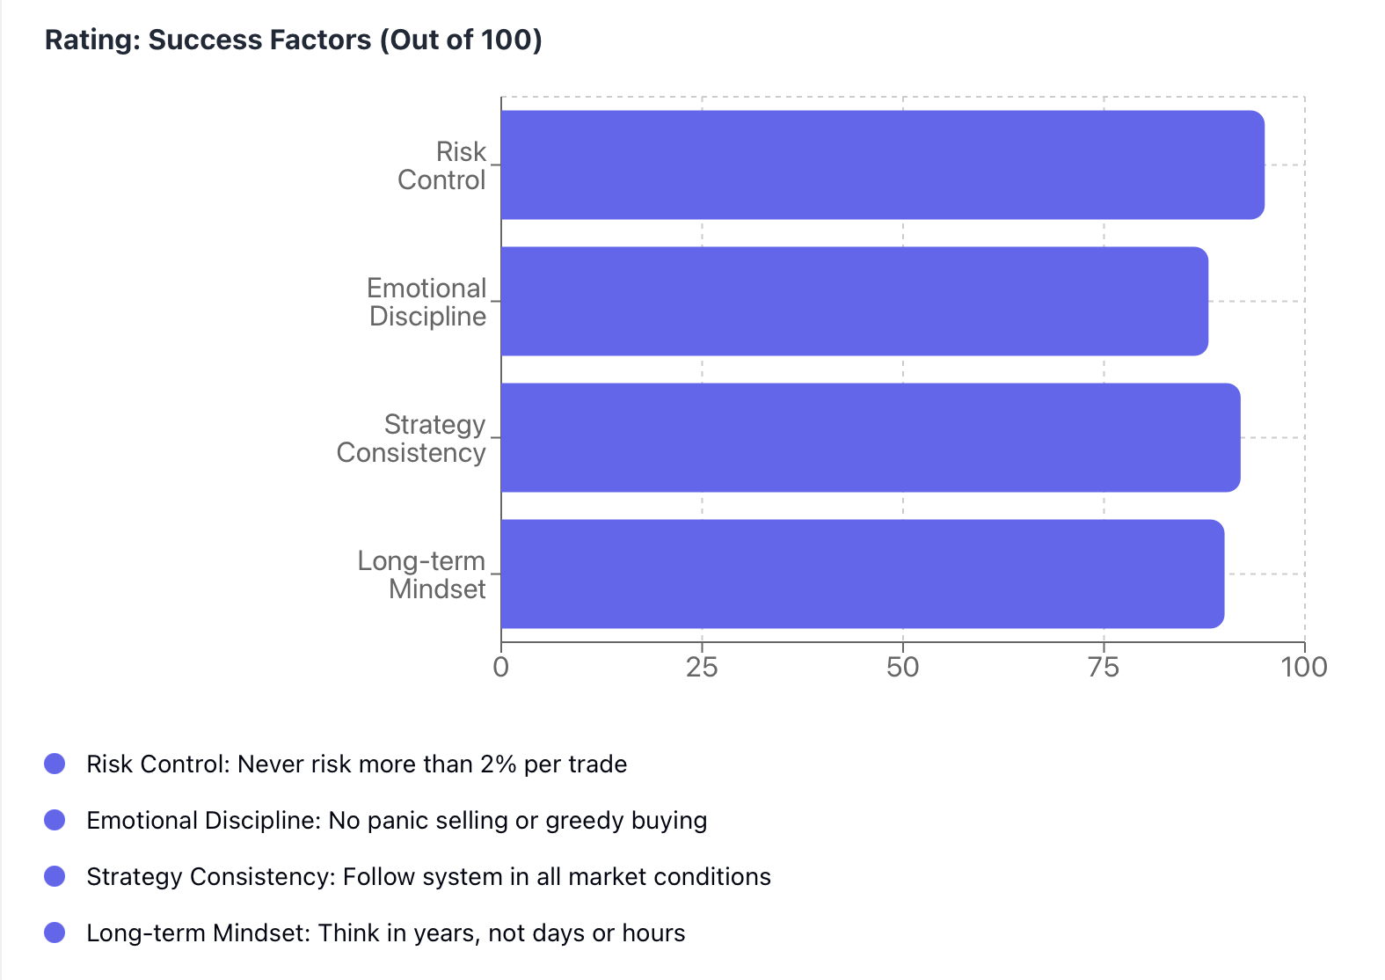The image size is (1385, 980).
Task: Select the Strategy Consistency bar
Action: point(871,437)
